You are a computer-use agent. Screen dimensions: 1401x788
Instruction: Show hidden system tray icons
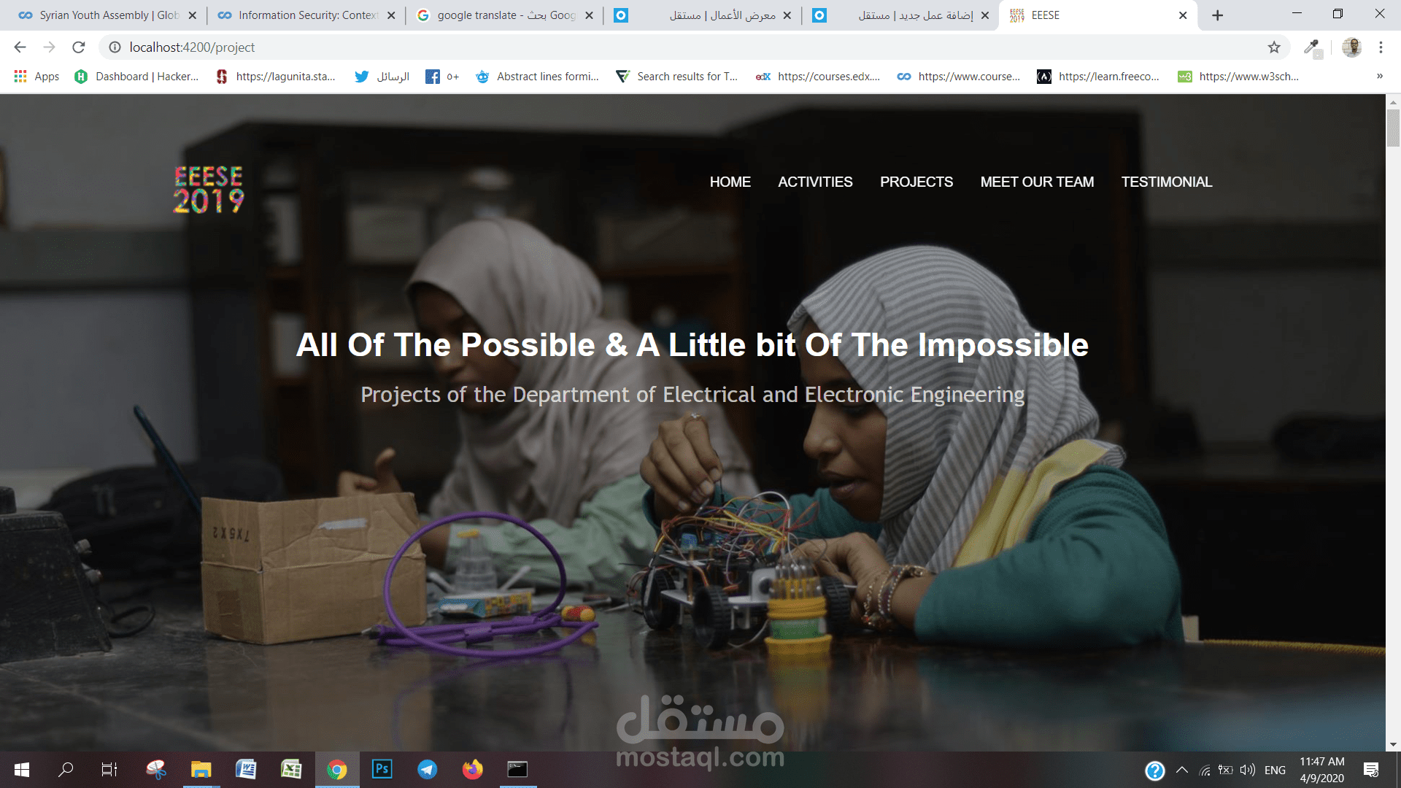1182,770
